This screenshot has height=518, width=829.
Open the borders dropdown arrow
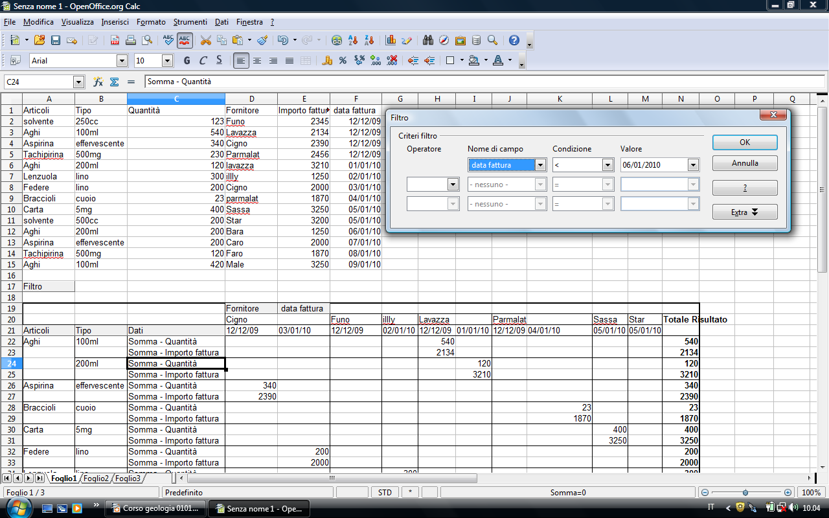[462, 60]
